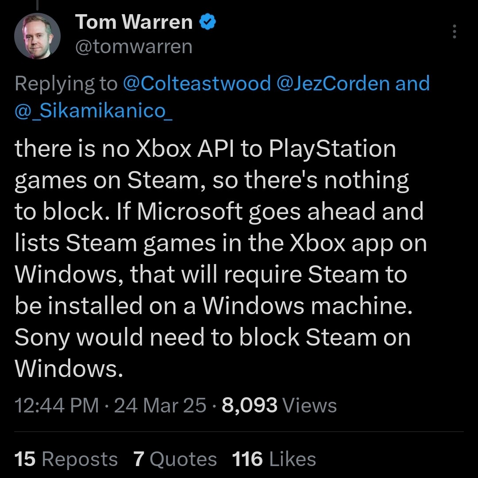Click the word "Microsoft" in the tweet
The height and width of the screenshot is (478, 478).
189,211
